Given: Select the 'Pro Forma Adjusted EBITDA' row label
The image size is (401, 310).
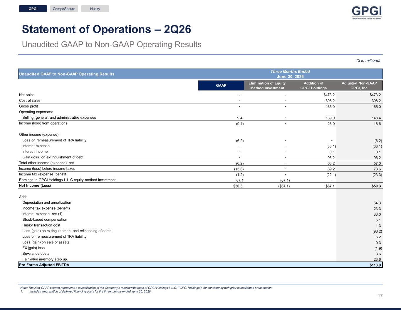Looking at the screenshot, I should [x=44, y=265].
